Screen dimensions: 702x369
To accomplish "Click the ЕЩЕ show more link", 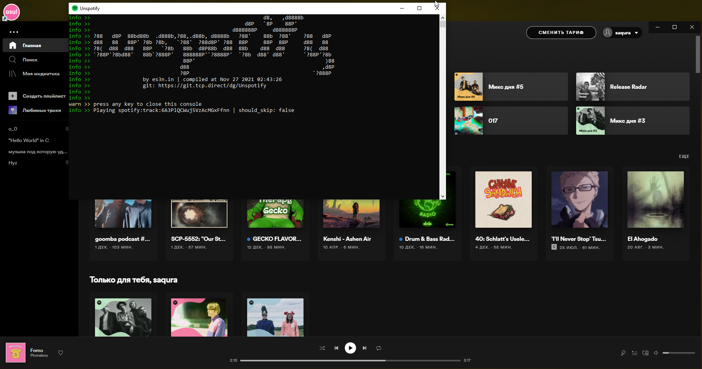I will (684, 156).
